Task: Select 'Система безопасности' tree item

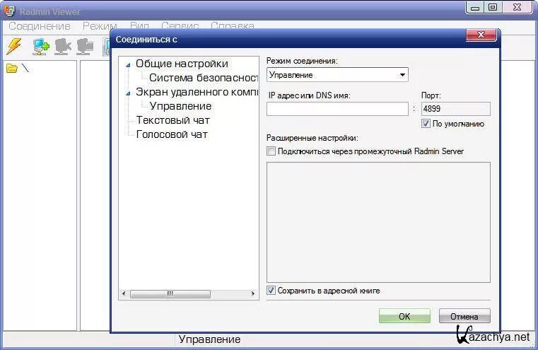Action: 204,78
